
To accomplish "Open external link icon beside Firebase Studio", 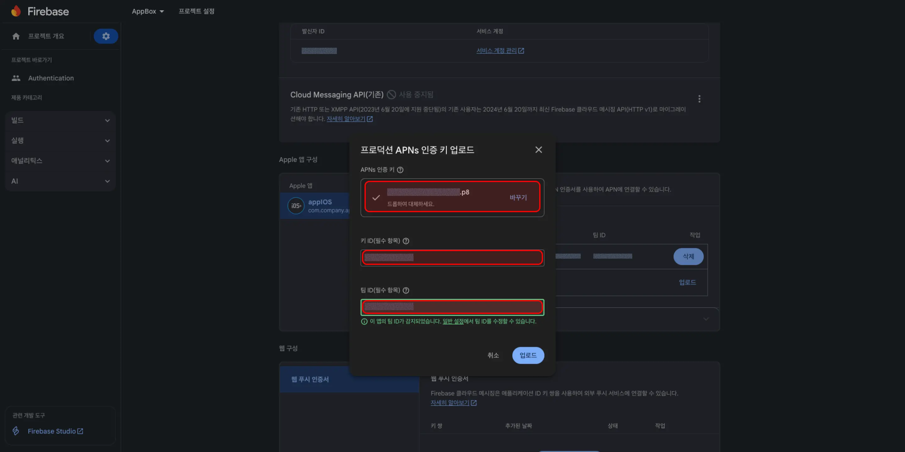I will coord(80,431).
